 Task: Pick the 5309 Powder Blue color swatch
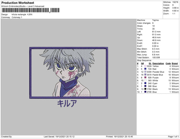coord(145,72)
